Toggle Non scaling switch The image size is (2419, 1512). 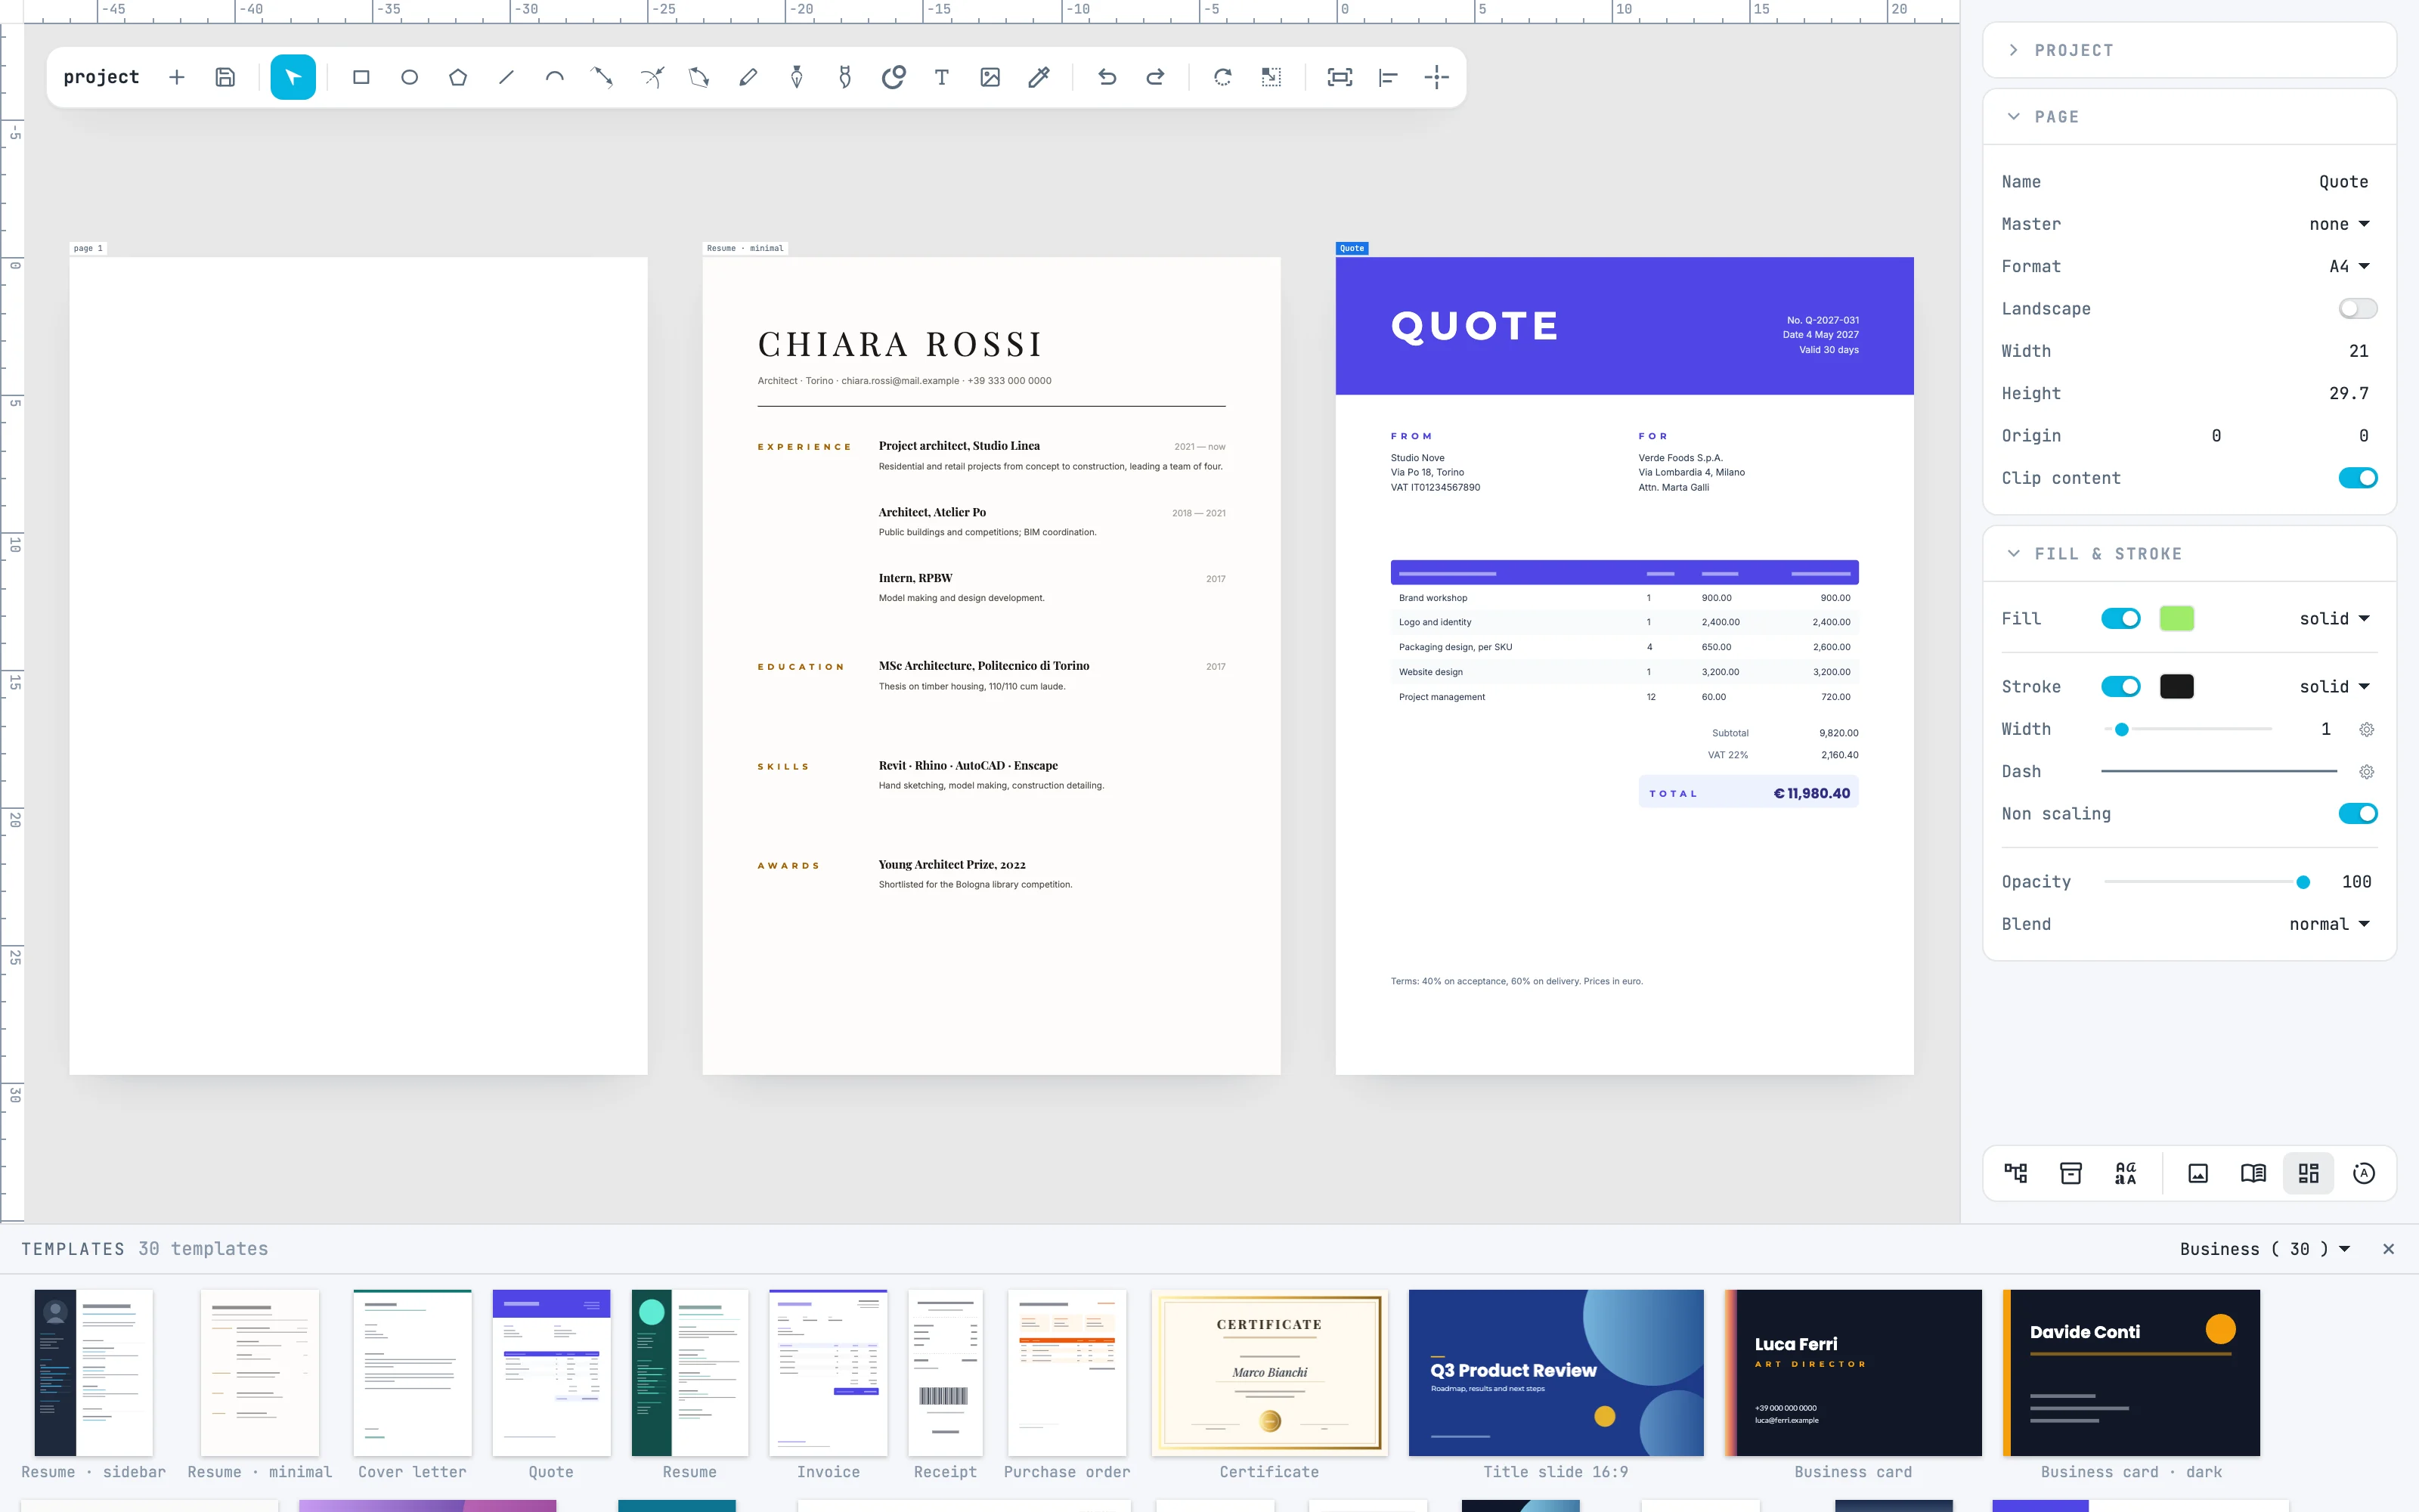(2357, 814)
